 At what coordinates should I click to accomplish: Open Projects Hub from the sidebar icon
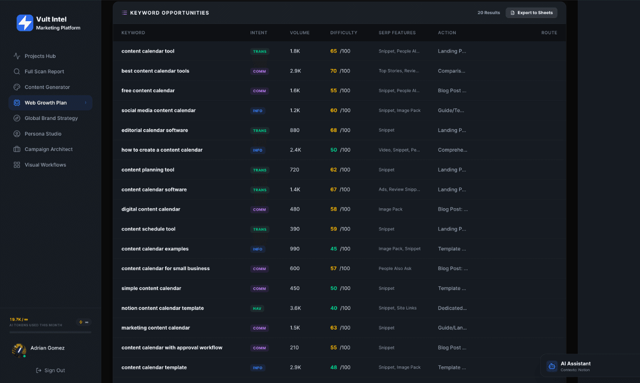18,56
